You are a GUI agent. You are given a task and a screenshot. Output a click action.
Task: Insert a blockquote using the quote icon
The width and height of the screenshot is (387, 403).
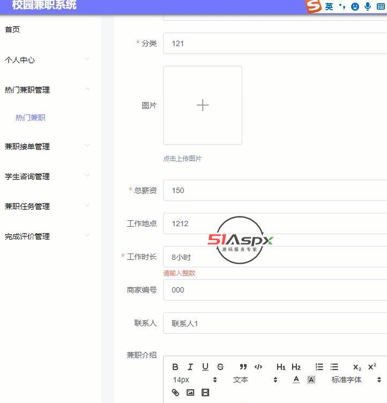pyautogui.click(x=243, y=367)
